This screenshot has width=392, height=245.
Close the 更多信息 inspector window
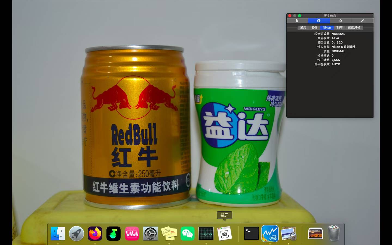pos(290,16)
